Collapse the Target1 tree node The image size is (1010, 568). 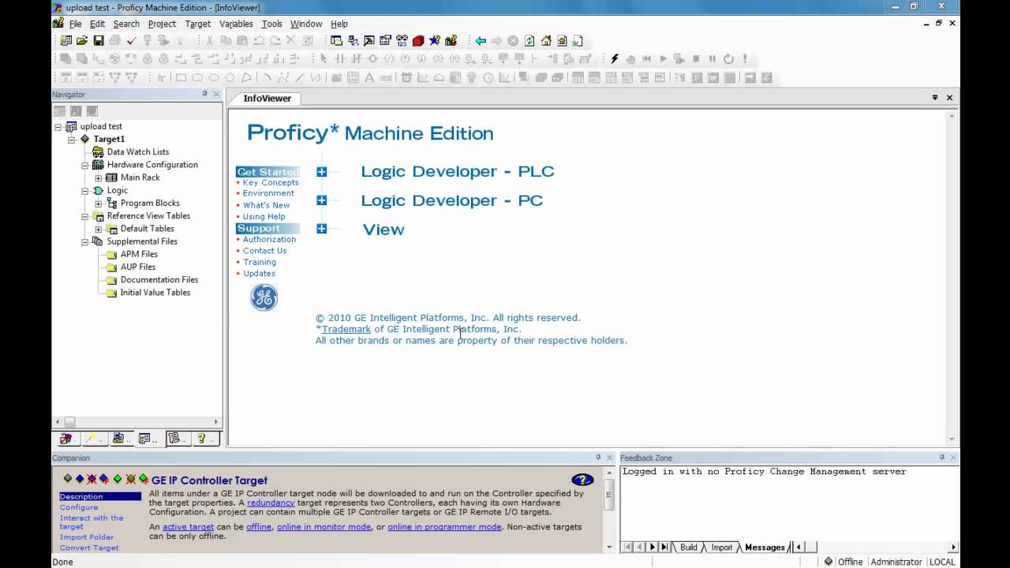click(x=72, y=140)
